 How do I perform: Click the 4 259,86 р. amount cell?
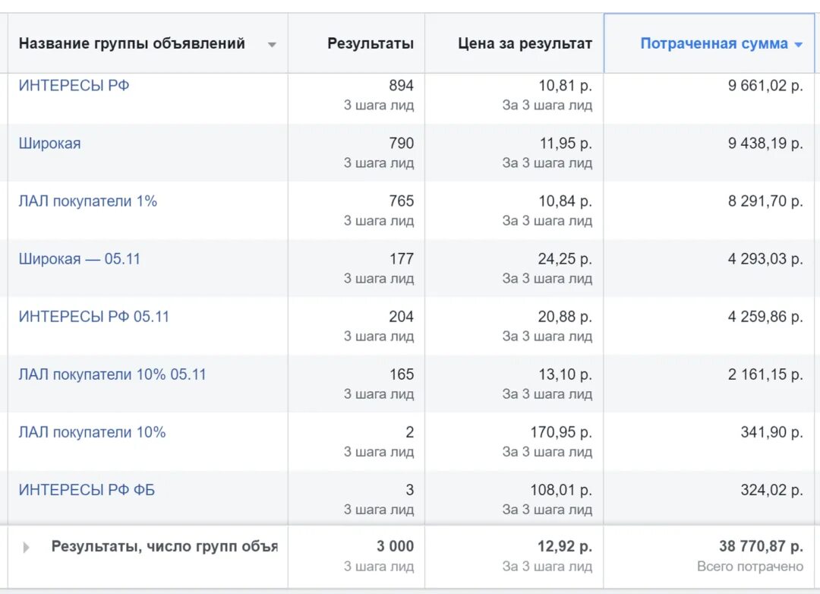pyautogui.click(x=765, y=317)
